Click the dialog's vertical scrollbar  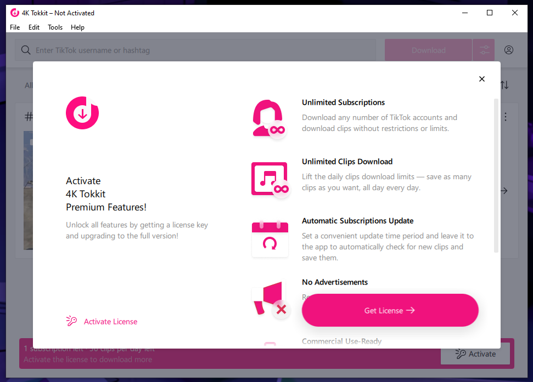click(496, 175)
